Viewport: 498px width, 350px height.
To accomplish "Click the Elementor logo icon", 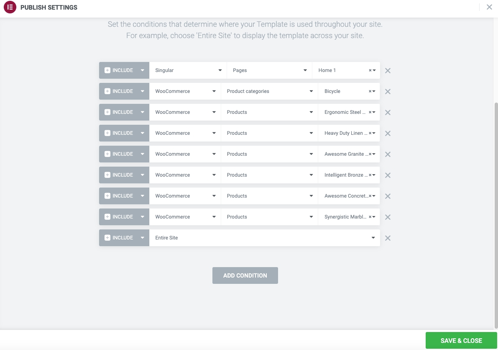I will click(10, 8).
